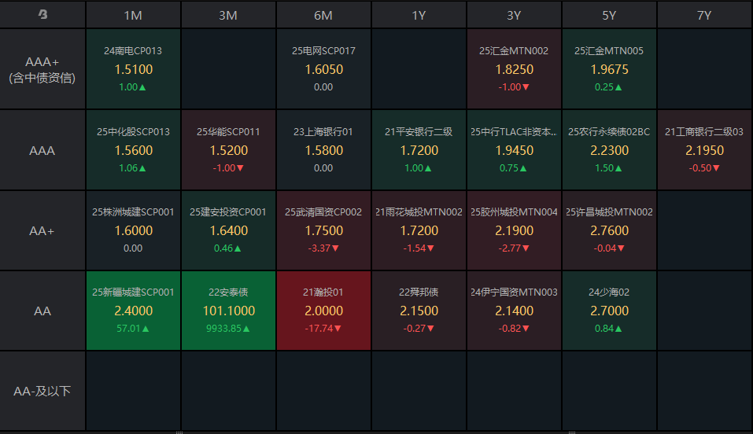Image resolution: width=753 pixels, height=434 pixels.
Task: Open the 25华能SCP011 bond cell
Action: pos(228,150)
